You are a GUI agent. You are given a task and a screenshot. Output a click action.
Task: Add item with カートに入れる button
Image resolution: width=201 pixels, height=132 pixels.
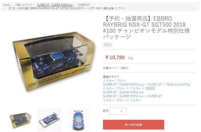133,124
